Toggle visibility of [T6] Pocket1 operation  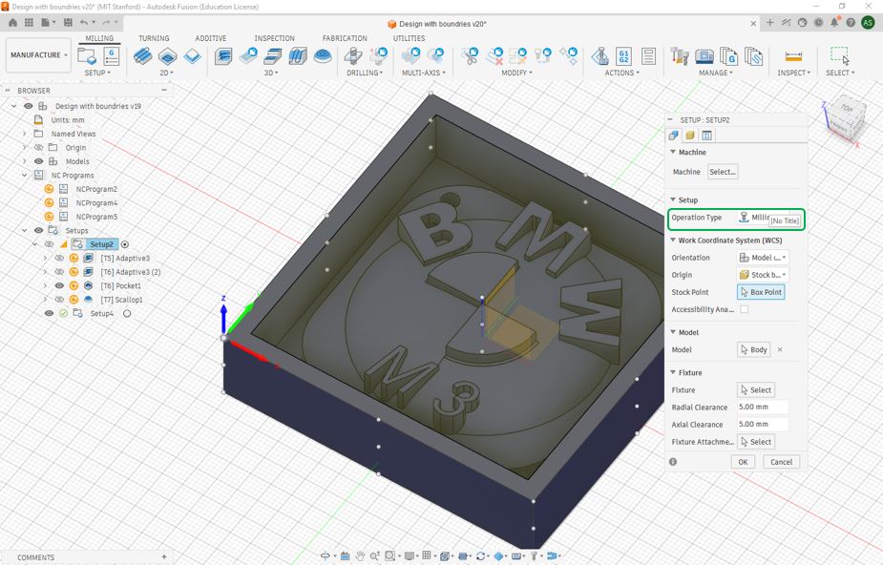(x=59, y=286)
